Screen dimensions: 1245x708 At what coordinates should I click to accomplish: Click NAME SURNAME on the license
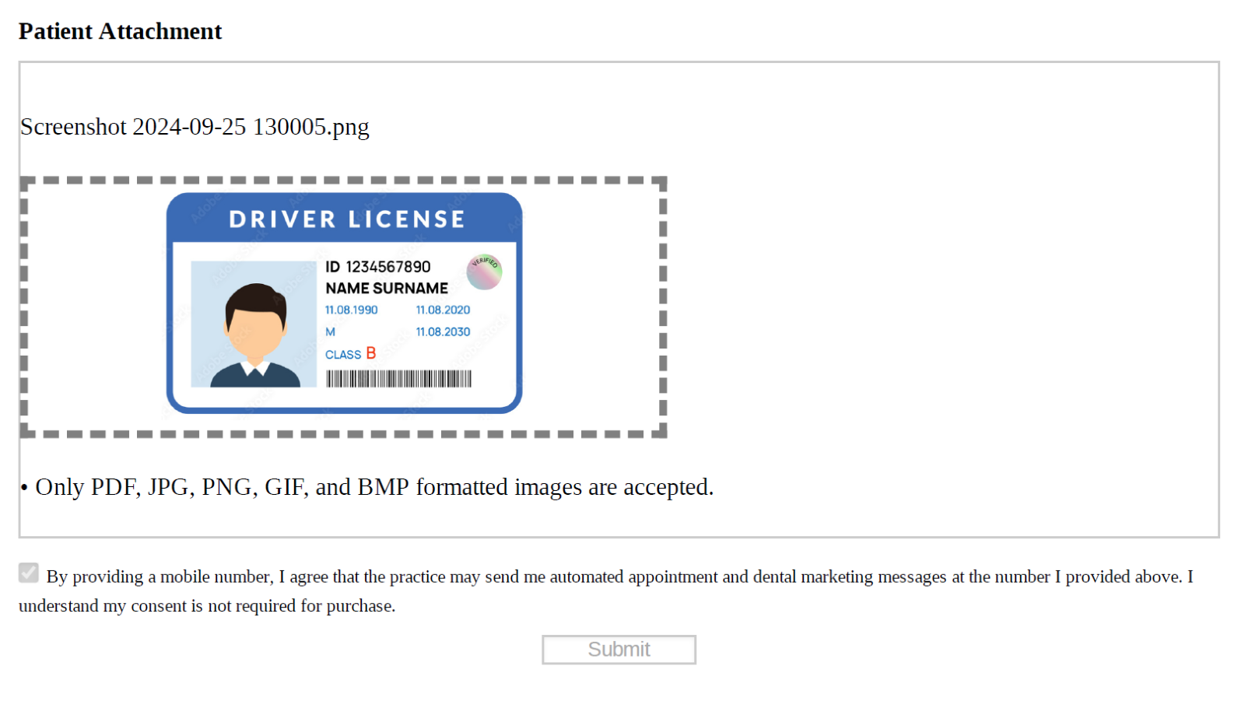387,289
